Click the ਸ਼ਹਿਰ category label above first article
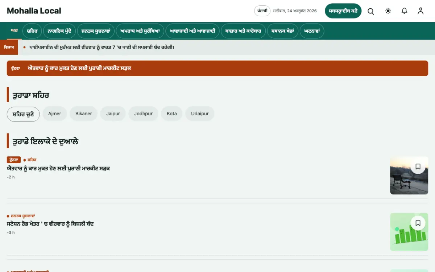The height and width of the screenshot is (272, 435). click(x=32, y=160)
